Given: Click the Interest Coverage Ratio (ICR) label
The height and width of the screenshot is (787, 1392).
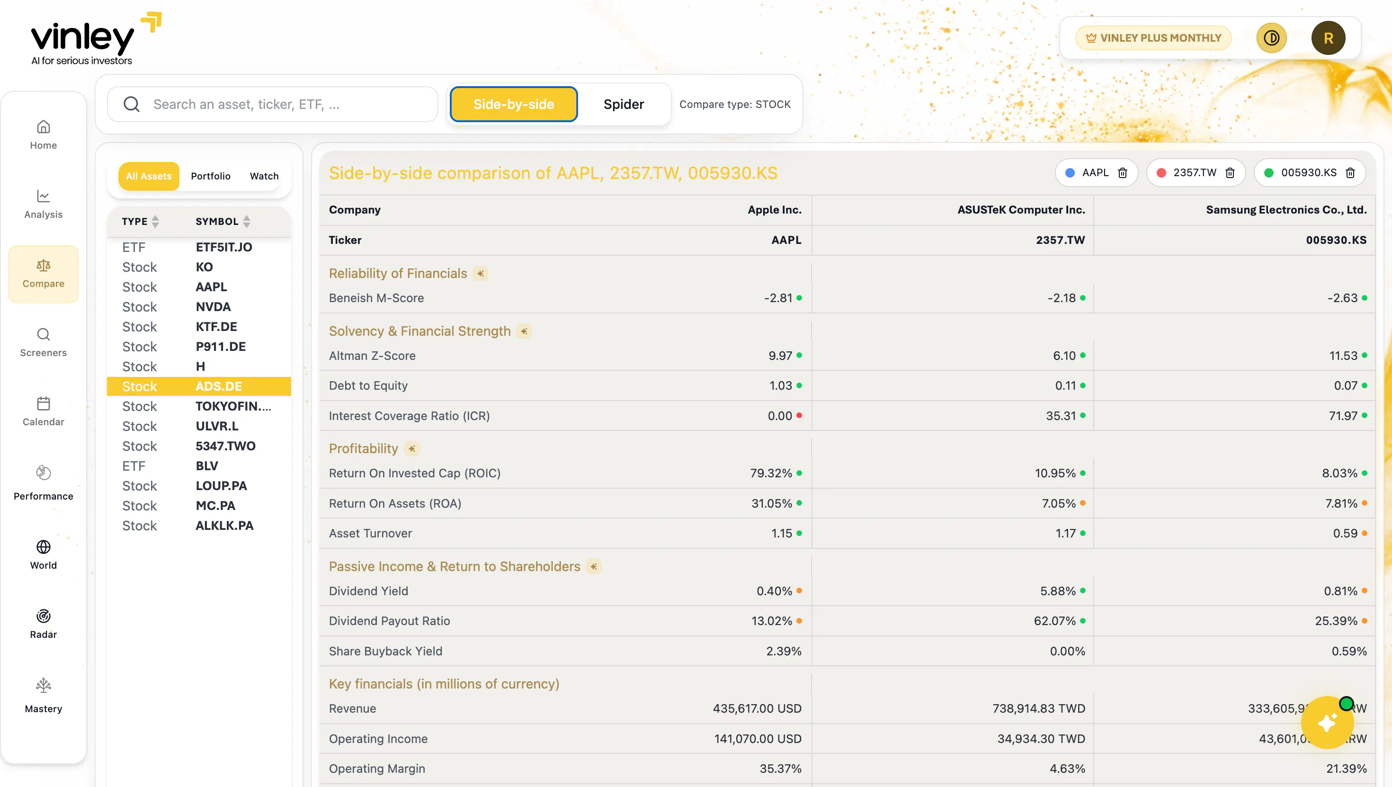Looking at the screenshot, I should 409,416.
